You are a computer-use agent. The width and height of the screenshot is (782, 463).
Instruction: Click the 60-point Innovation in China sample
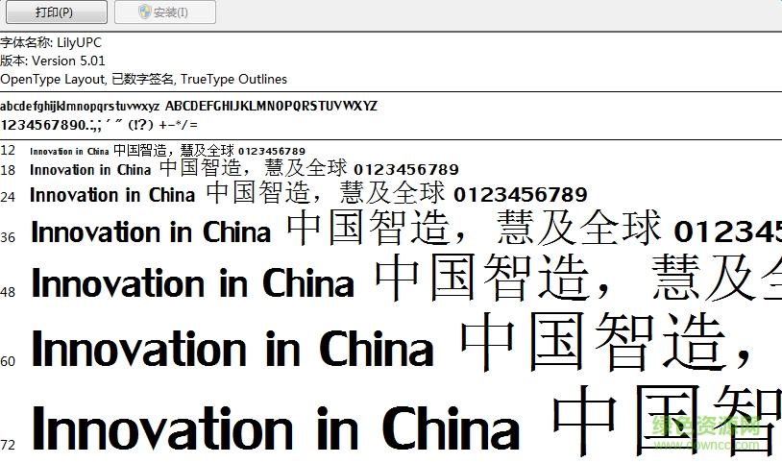click(x=232, y=349)
